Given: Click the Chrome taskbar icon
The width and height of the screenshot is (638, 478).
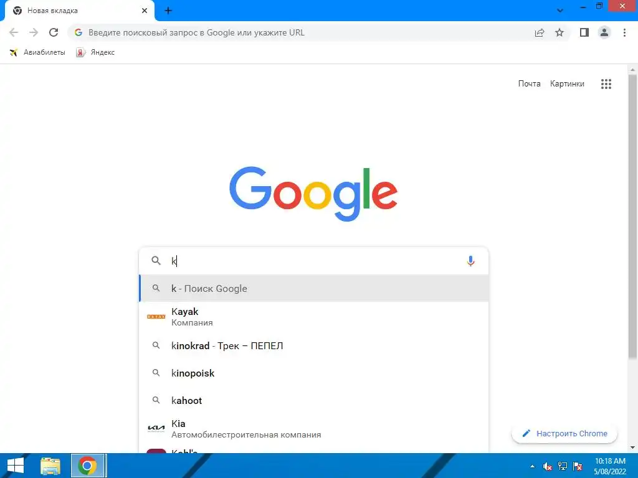Looking at the screenshot, I should click(x=87, y=466).
